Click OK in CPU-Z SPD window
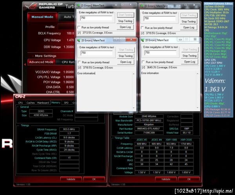 (x=189, y=179)
